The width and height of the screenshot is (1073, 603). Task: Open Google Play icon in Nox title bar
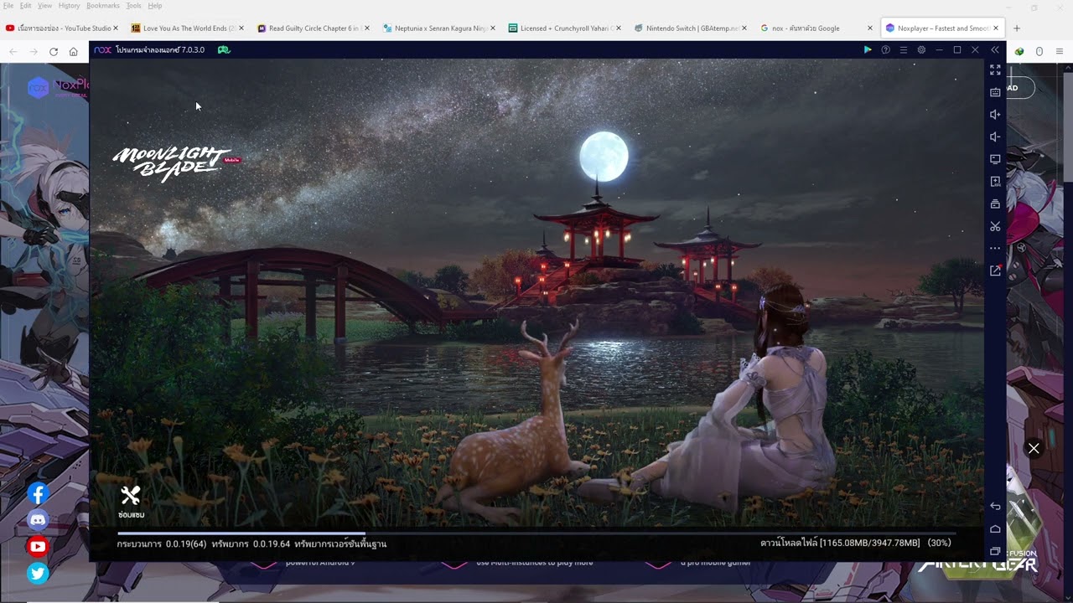pyautogui.click(x=868, y=50)
